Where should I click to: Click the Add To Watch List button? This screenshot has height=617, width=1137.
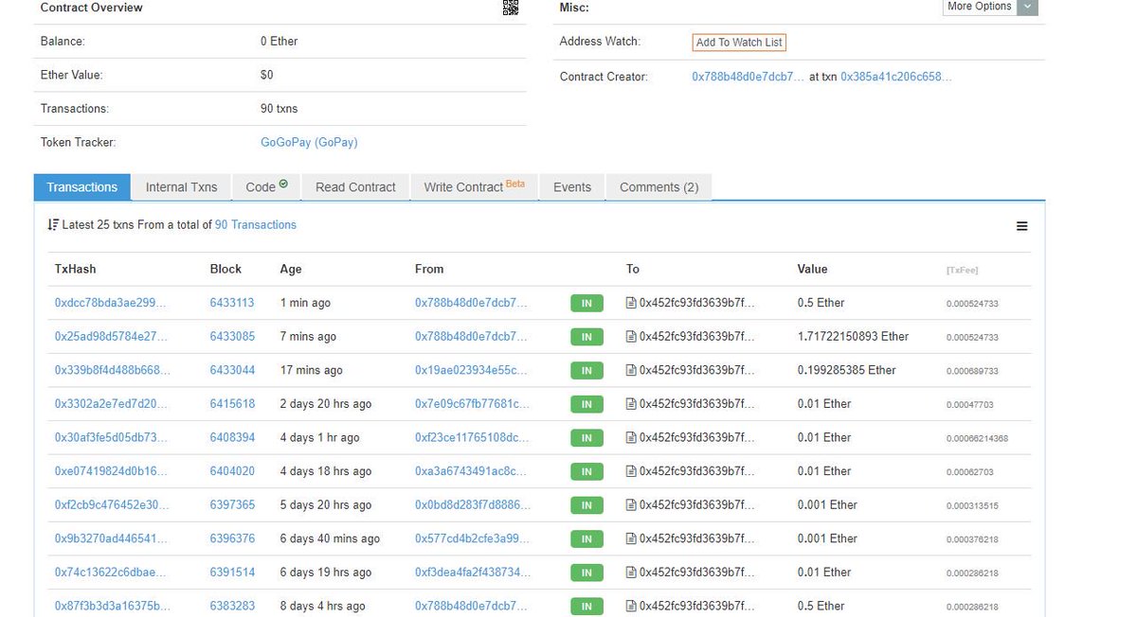click(739, 43)
